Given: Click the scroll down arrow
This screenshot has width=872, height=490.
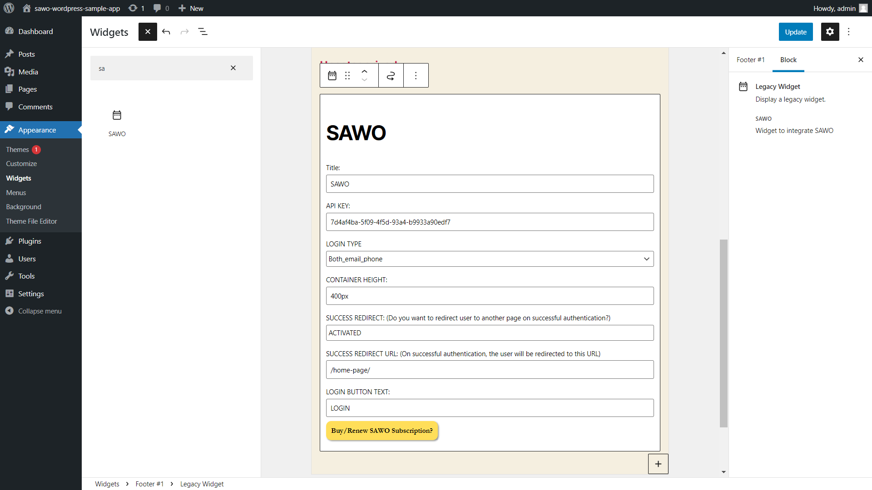Looking at the screenshot, I should click(723, 472).
